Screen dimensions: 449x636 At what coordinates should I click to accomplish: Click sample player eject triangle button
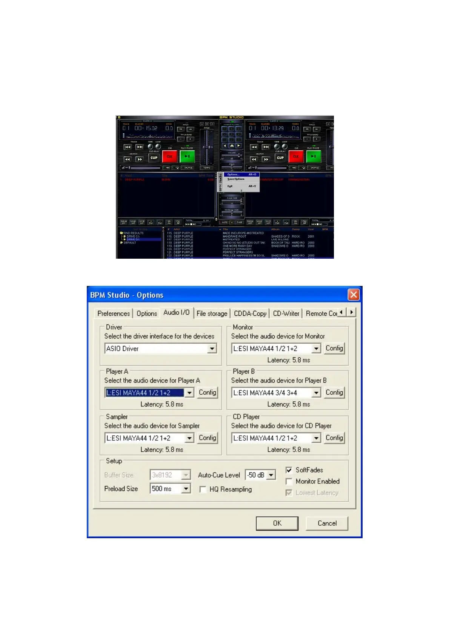point(232,145)
